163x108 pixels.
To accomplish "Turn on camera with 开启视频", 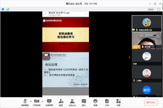I will (37, 102).
